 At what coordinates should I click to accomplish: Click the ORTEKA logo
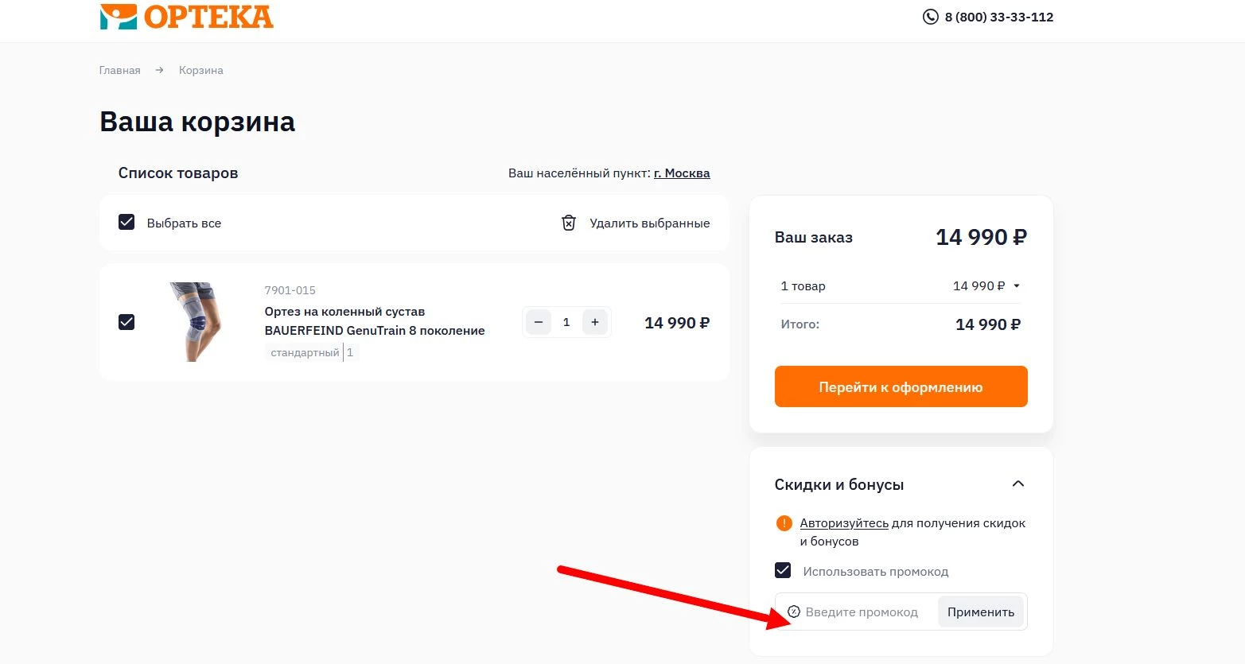coord(187,17)
